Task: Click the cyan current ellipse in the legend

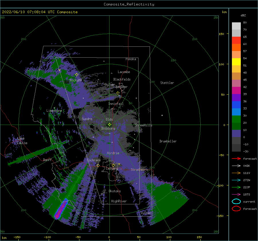Action: 236,201
